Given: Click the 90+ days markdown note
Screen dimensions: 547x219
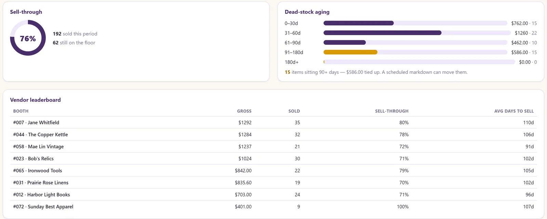Looking at the screenshot, I should click(376, 72).
